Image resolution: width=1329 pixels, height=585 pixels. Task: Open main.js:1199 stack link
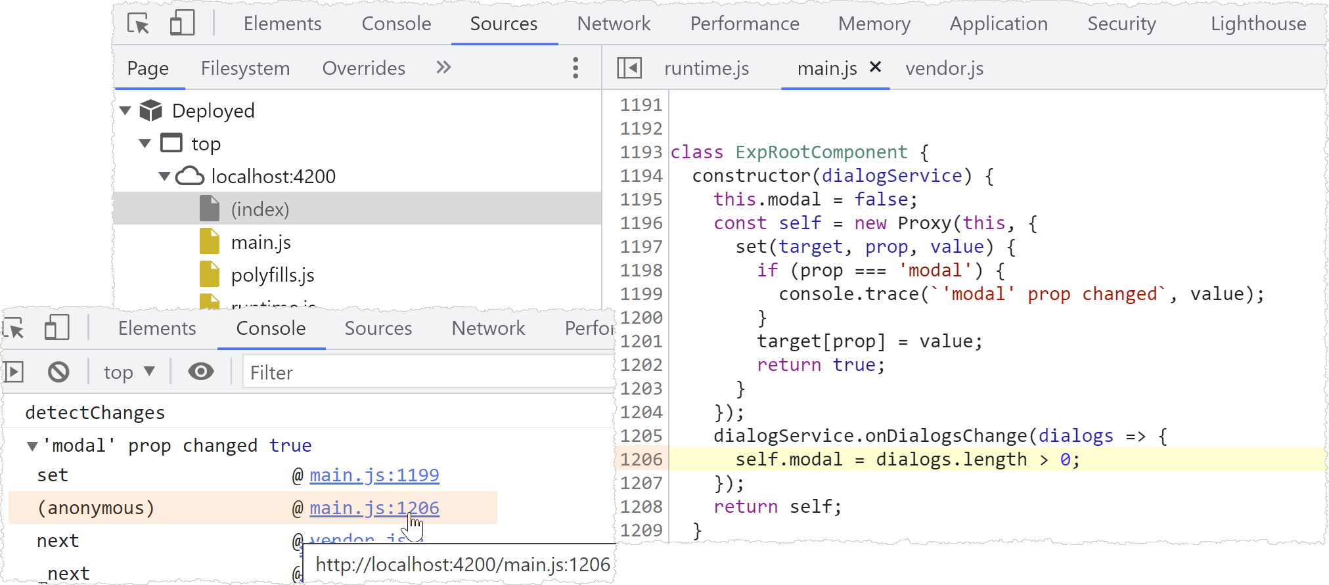[x=374, y=475]
